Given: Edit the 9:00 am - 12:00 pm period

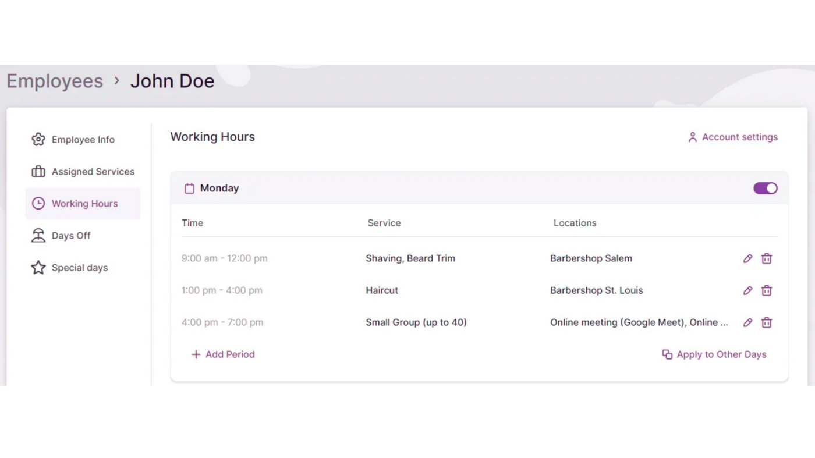Looking at the screenshot, I should coord(747,258).
